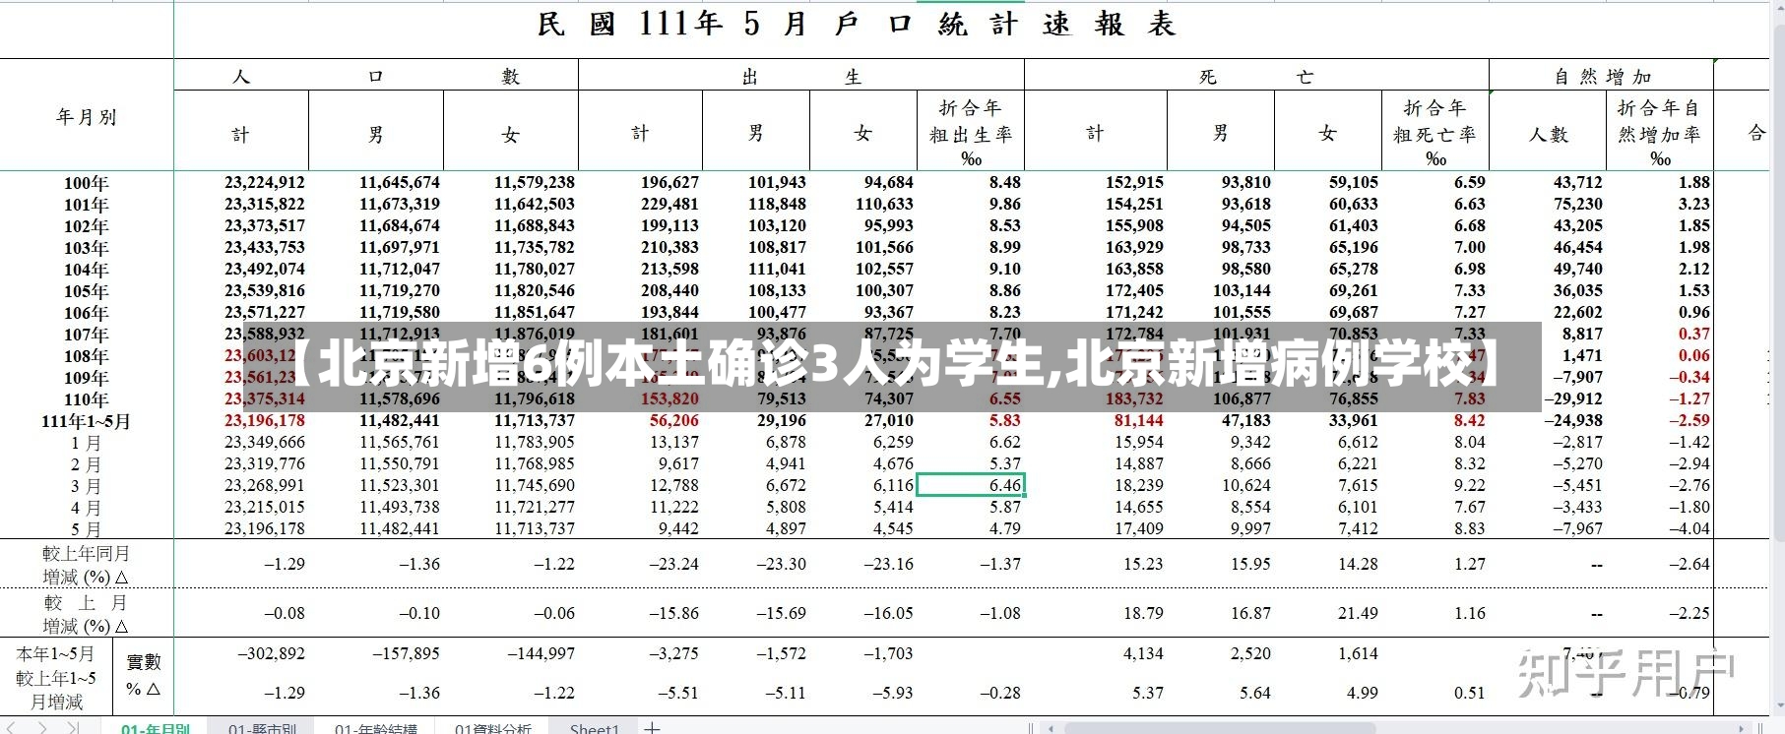Select cell 8.23 in the 106年 row
The height and width of the screenshot is (734, 1785).
(x=1005, y=312)
